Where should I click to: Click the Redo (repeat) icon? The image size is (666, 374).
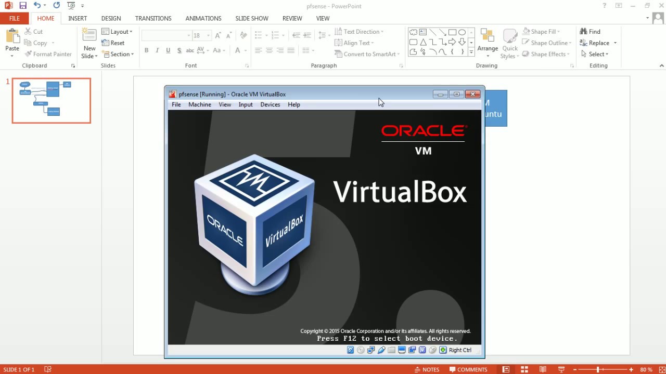click(56, 6)
